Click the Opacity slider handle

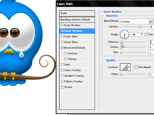tap(140, 27)
